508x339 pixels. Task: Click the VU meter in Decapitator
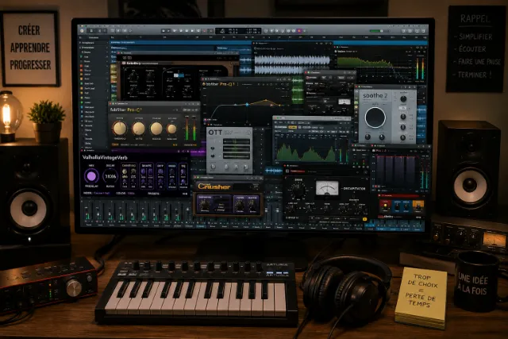tap(327, 188)
